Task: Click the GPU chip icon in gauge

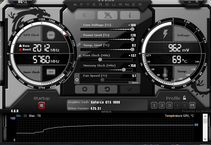Action: click(51, 35)
